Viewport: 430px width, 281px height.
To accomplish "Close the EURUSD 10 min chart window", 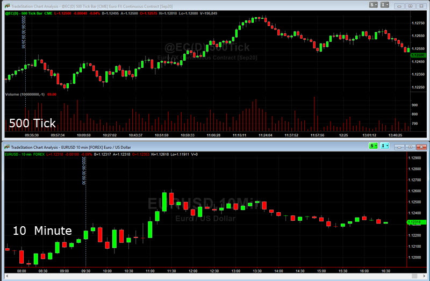I will [x=421, y=147].
